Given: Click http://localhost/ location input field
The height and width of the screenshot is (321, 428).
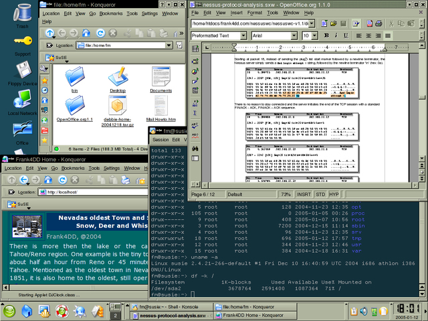Looking at the screenshot, I should click(x=93, y=192).
